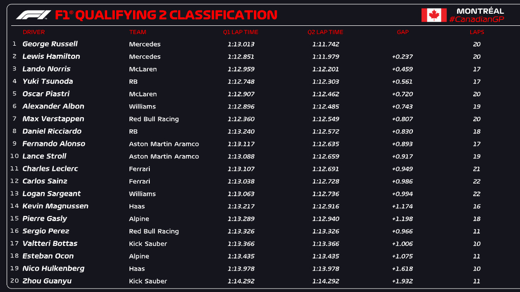
Task: Sort by Q2 LAP TIME header
Action: (326, 32)
